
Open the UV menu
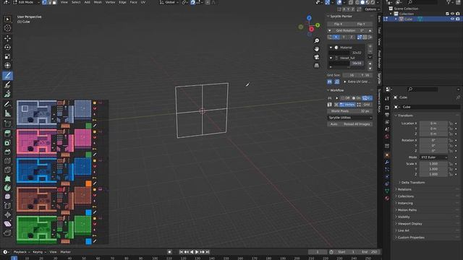(x=143, y=2)
